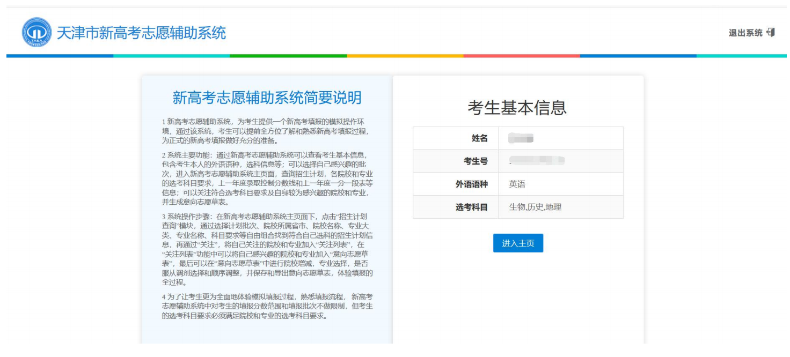Click paragraph 3 about 系统操作步骤
This screenshot has width=790, height=357.
coord(267,249)
